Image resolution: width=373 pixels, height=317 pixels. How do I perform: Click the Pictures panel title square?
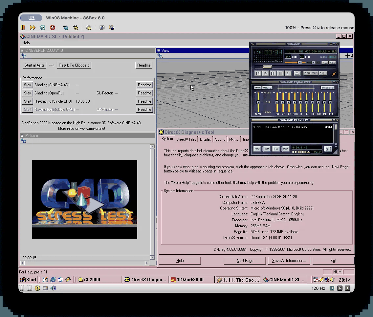22,136
